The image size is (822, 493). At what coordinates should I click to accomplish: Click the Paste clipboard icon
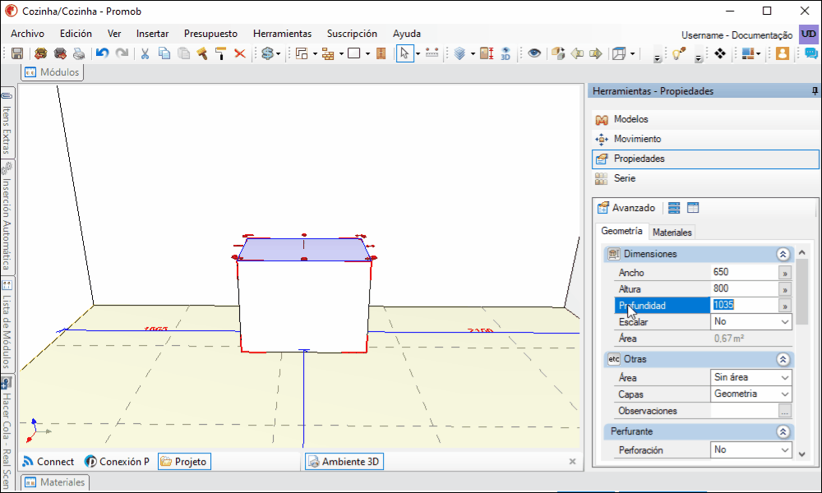tap(183, 53)
